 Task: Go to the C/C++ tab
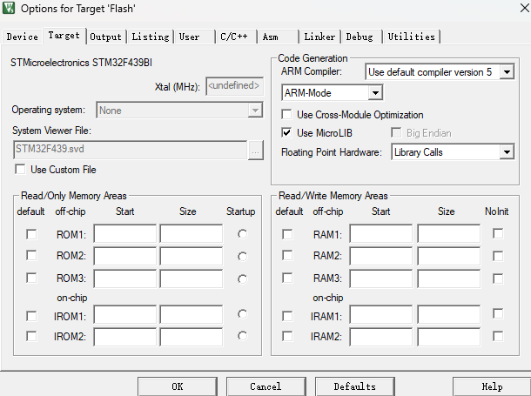pyautogui.click(x=235, y=37)
